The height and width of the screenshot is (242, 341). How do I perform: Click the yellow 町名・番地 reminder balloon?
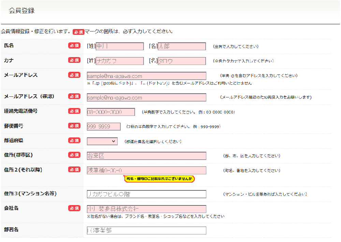[x=159, y=179]
